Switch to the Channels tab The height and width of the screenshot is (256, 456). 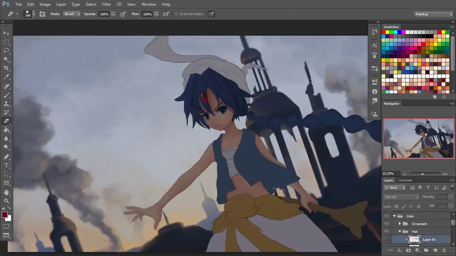(405, 180)
